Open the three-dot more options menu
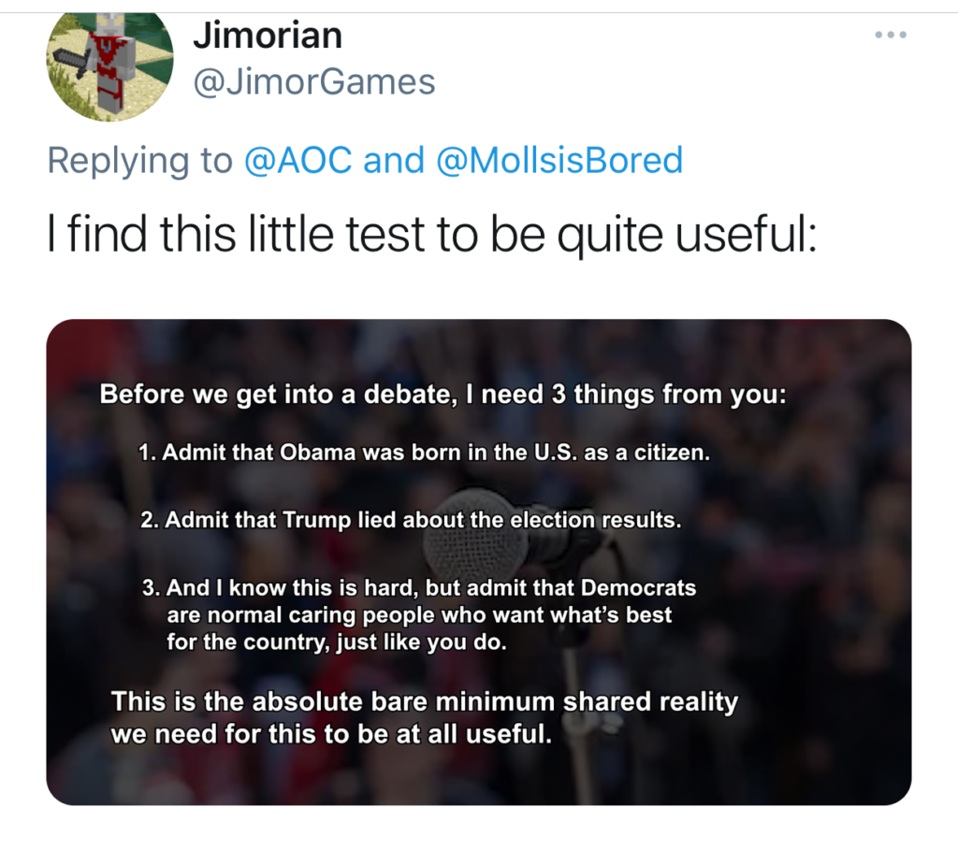Viewport: 958px width, 851px height. click(891, 35)
